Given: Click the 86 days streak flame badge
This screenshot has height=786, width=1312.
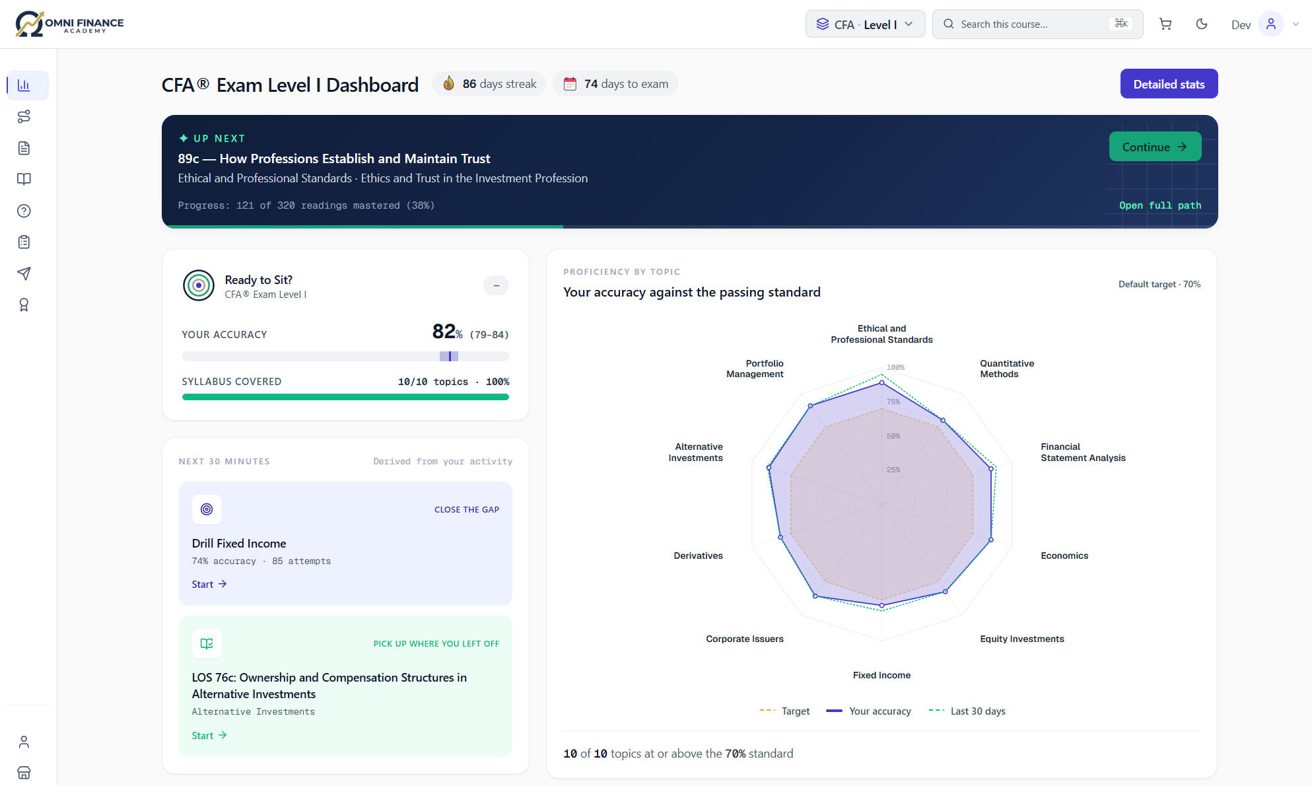Looking at the screenshot, I should [489, 84].
